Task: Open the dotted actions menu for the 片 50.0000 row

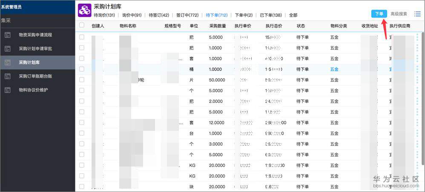Action: [417, 80]
